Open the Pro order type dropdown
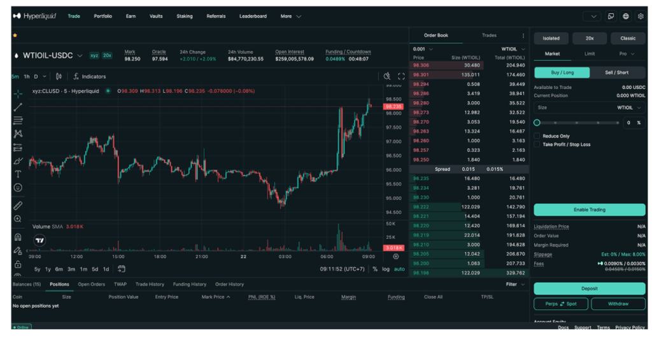Screen dimensions: 652x340 (x=627, y=53)
